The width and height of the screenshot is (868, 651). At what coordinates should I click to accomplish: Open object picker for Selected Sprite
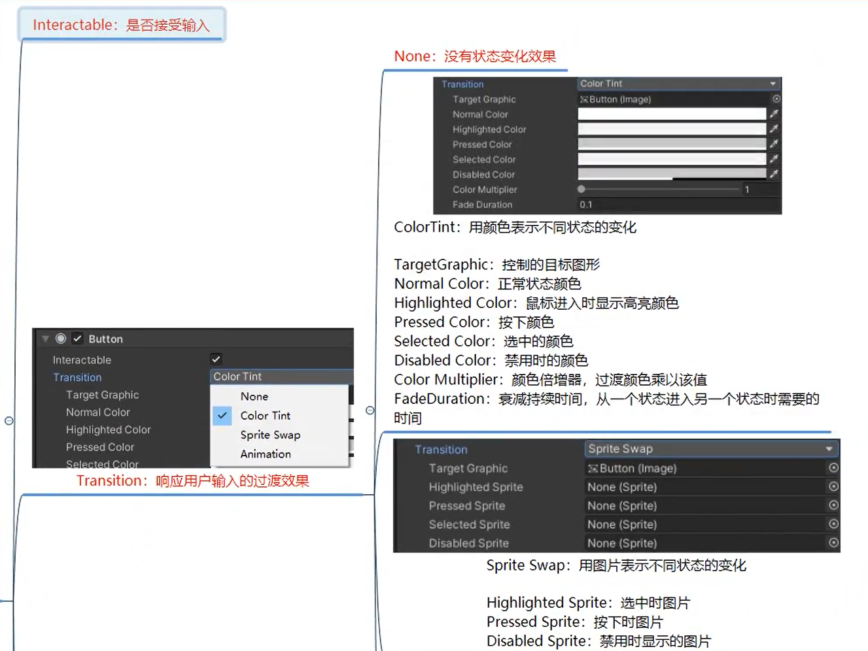833,524
